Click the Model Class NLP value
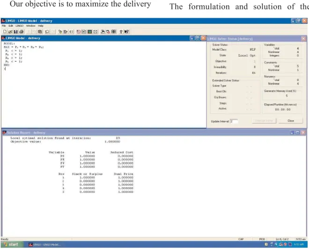The width and height of the screenshot is (309, 249). point(253,50)
